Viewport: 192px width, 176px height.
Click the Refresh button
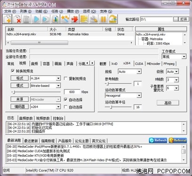tap(158, 140)
